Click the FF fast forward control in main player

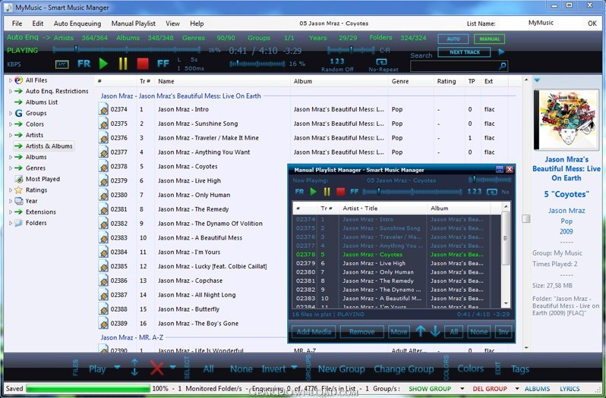coord(163,64)
